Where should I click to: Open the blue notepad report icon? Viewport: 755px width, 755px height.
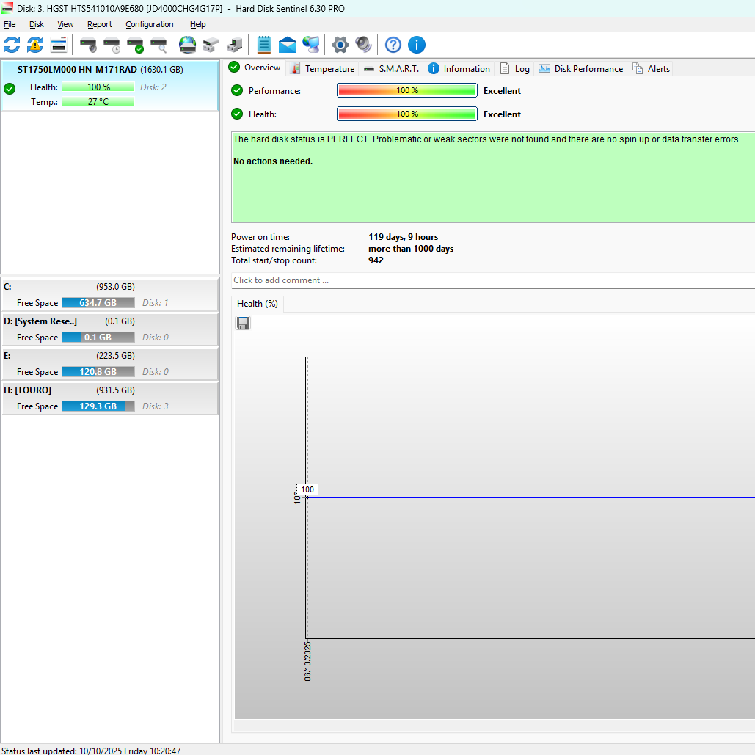tap(264, 45)
